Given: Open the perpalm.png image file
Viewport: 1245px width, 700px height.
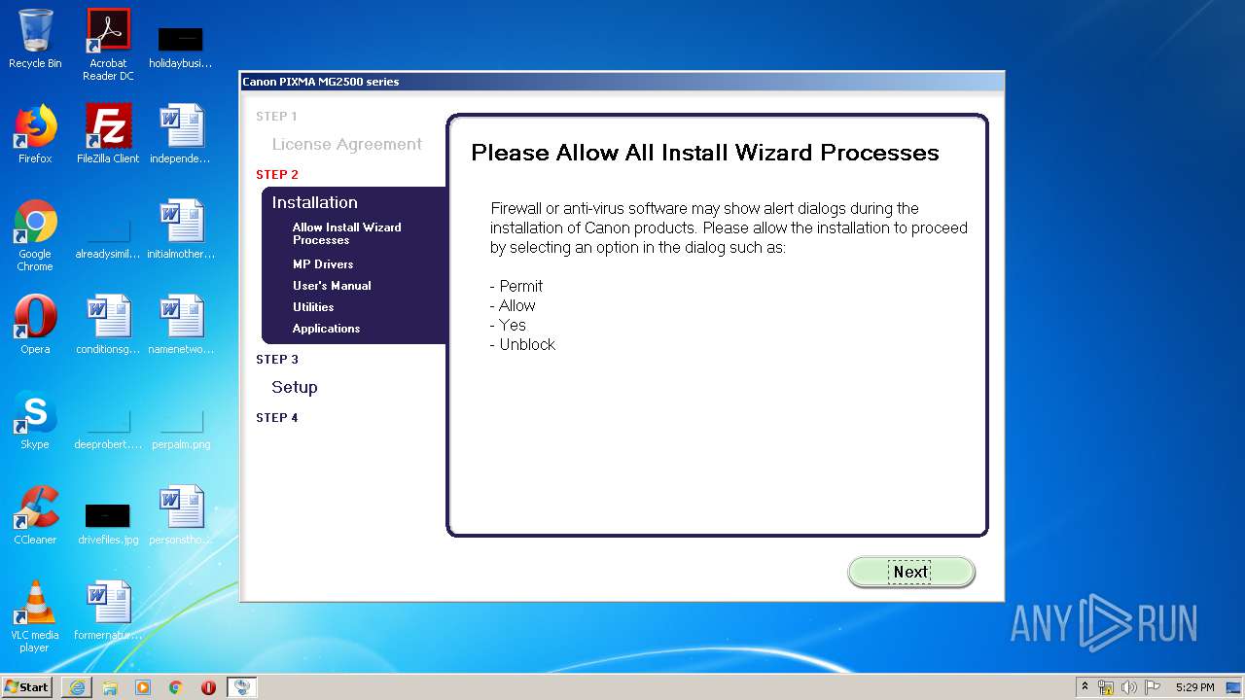Looking at the screenshot, I should [x=180, y=428].
